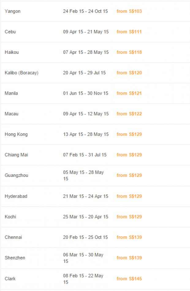190x291 pixels.
Task: Click Guangzhou from S$129 price
Action: [129, 175]
